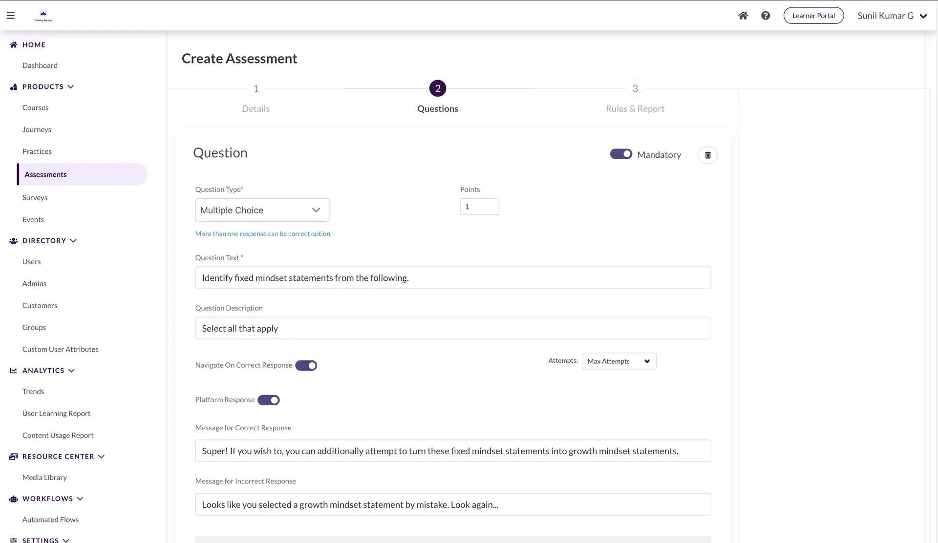Go to step 1 Details
The width and height of the screenshot is (938, 543).
click(x=256, y=89)
